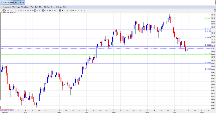Set tick time scale with T button
The width and height of the screenshot is (216, 121).
11,10
